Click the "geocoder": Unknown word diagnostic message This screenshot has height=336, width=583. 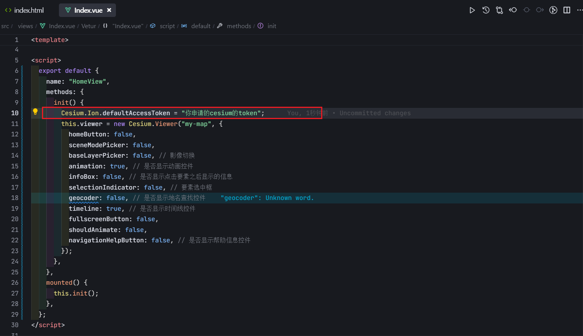[267, 198]
